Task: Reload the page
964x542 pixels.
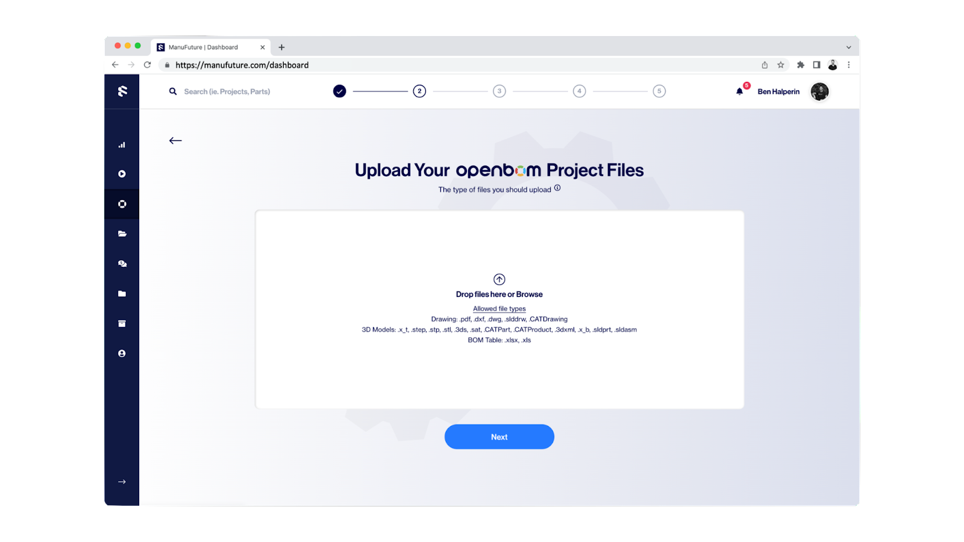Action: (147, 65)
